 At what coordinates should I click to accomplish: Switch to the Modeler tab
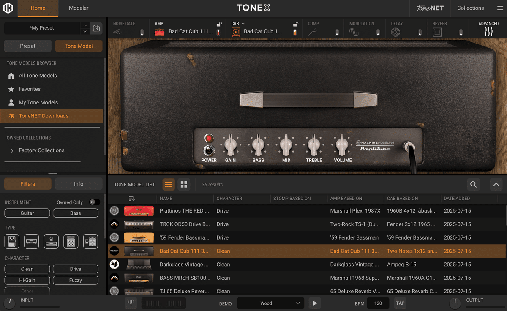pyautogui.click(x=79, y=8)
